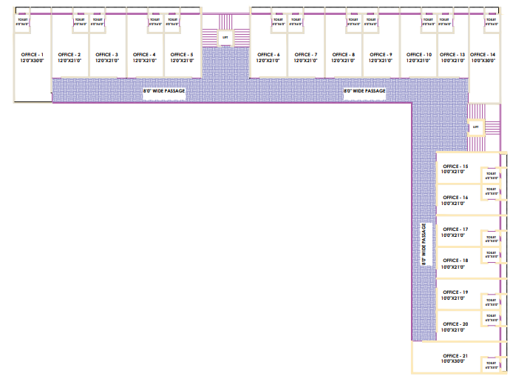Click the OFFICE - 1 12'0"X30'0" label

click(32, 58)
